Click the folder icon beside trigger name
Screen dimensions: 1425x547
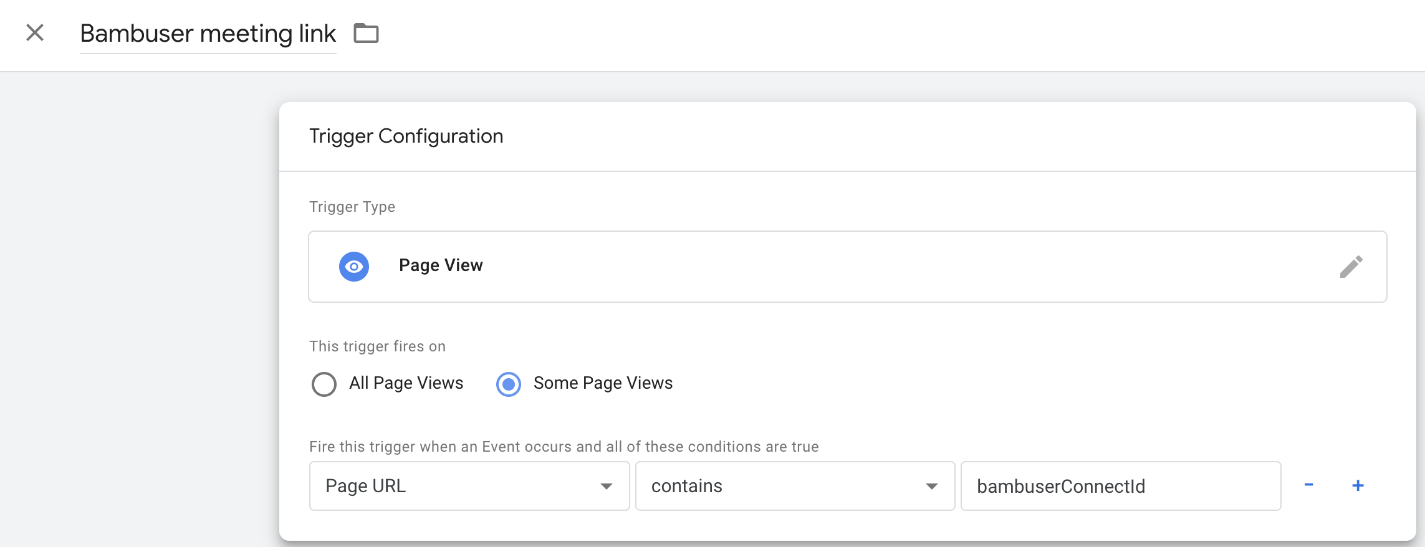[366, 33]
